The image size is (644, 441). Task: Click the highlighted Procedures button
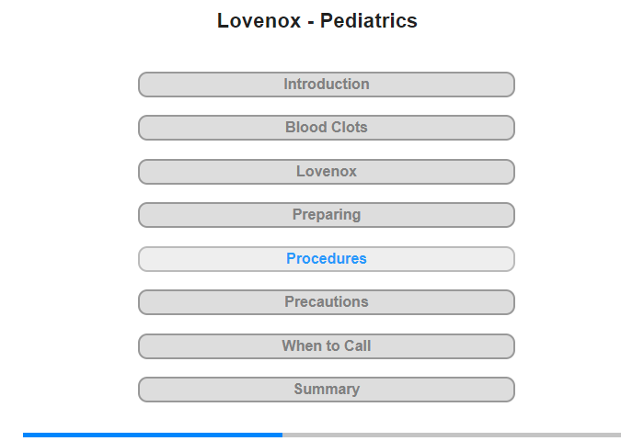(x=326, y=259)
